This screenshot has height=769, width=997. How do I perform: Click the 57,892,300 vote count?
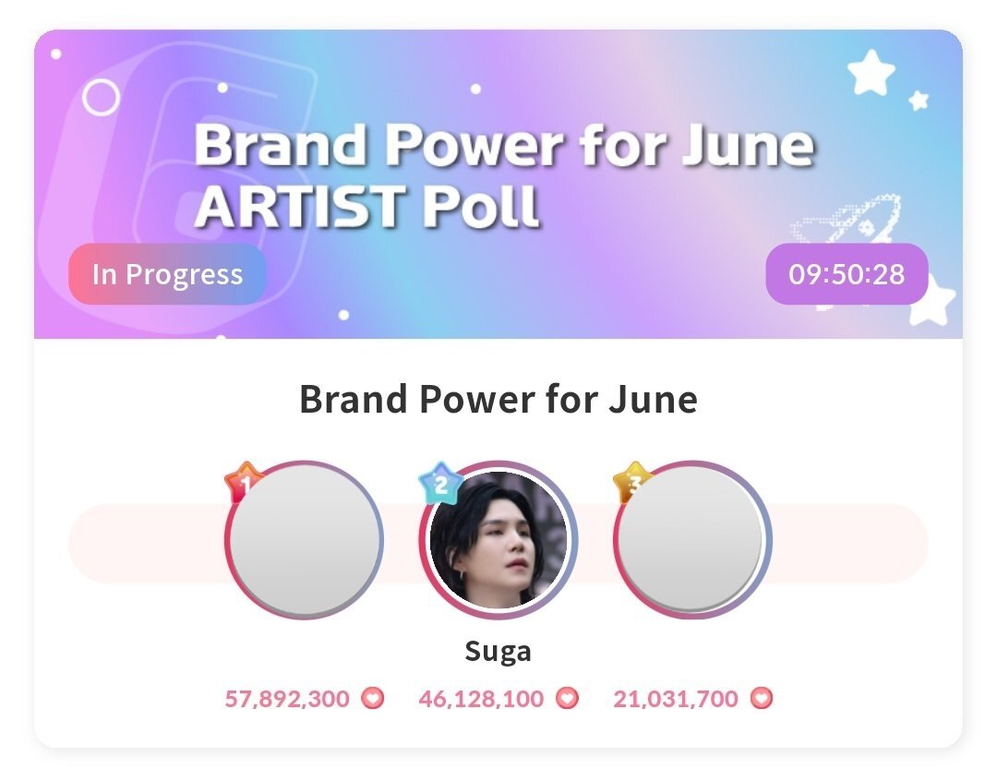287,699
